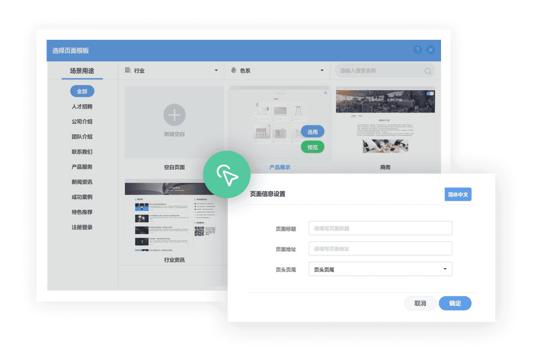This screenshot has height=354, width=535.
Task: Expand the 行业 dropdown
Action: point(216,70)
